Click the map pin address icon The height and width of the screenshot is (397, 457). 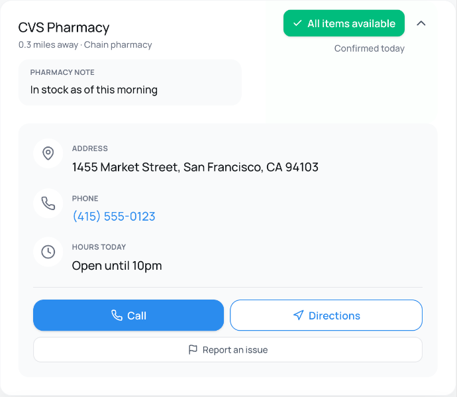click(48, 154)
